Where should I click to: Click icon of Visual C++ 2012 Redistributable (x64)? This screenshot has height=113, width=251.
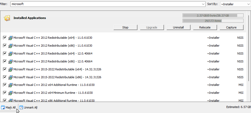(x=10, y=38)
